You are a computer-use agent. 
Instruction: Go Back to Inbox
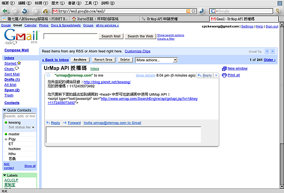(55, 60)
